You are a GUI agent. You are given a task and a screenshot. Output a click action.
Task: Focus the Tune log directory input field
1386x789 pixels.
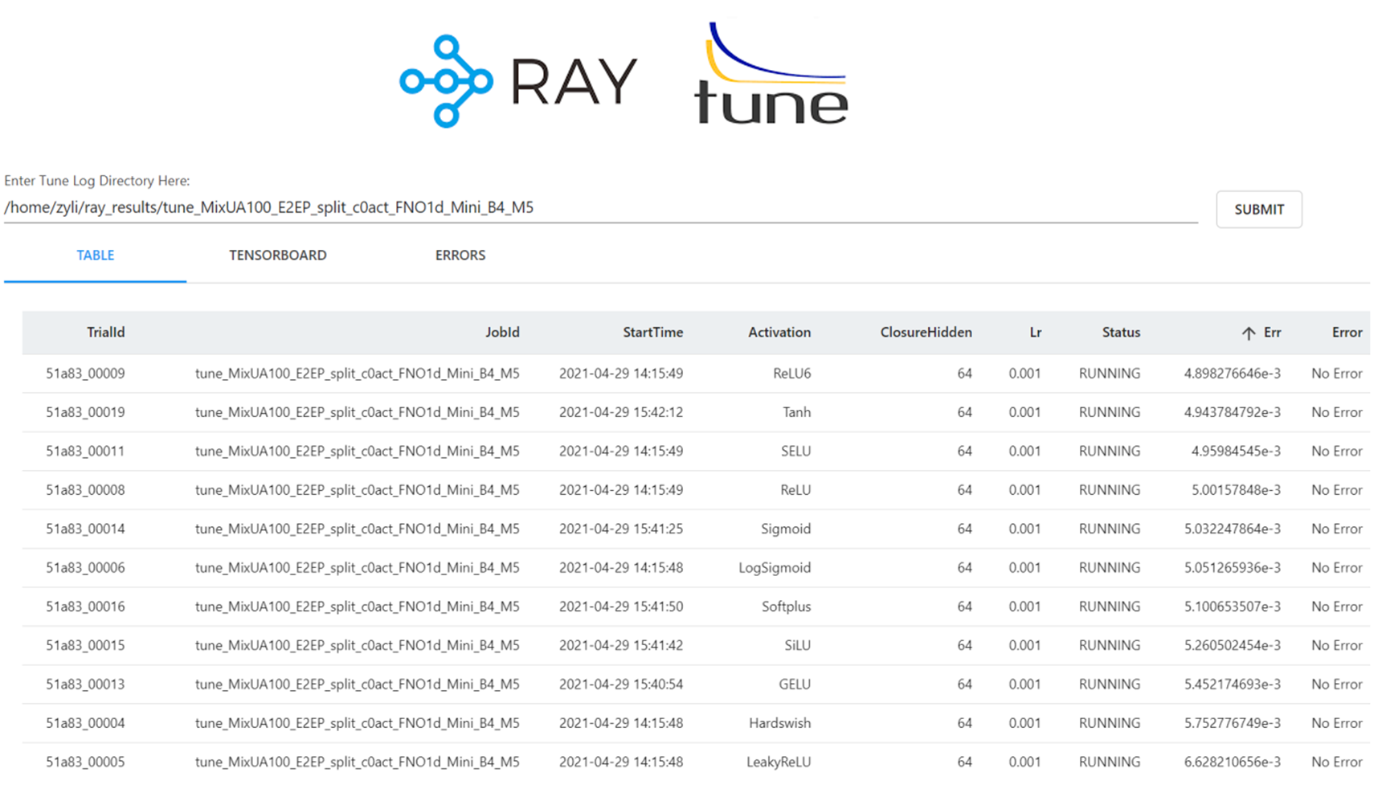[600, 207]
